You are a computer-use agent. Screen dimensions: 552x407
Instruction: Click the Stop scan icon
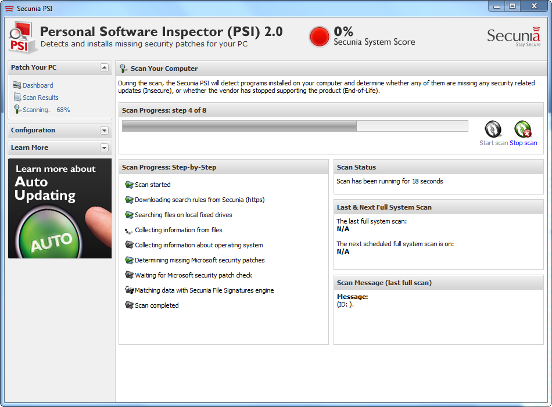point(522,129)
